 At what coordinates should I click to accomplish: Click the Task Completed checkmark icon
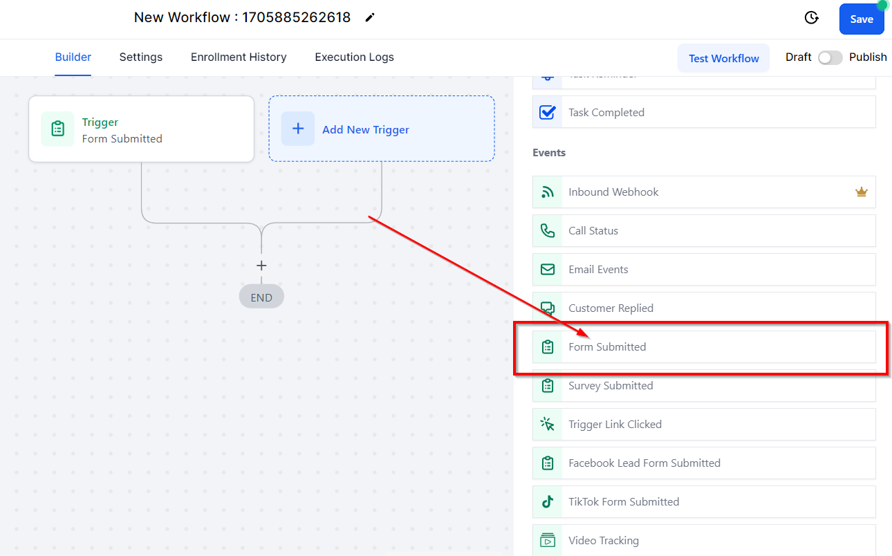pos(548,112)
